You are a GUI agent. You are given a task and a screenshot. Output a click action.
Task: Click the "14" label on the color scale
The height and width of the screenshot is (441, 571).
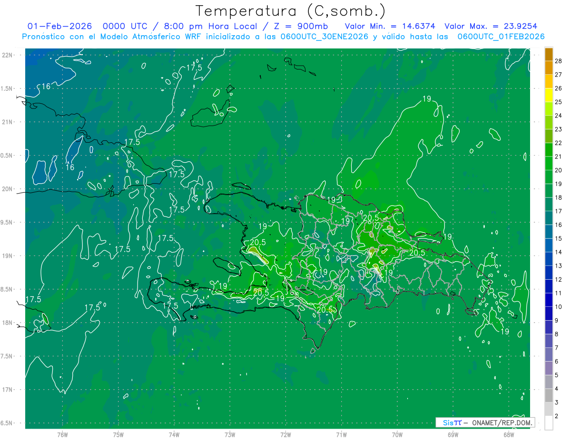coord(559,252)
